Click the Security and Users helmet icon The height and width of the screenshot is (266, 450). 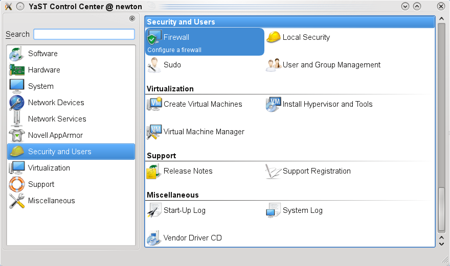pos(17,151)
